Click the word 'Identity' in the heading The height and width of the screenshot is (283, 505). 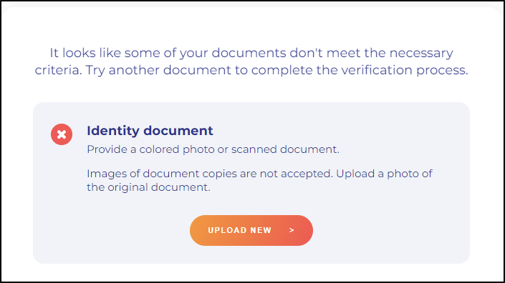point(113,131)
